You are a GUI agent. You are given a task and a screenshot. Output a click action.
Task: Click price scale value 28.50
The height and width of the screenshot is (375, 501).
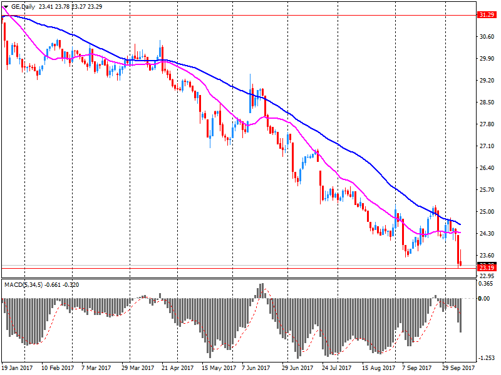(x=487, y=102)
